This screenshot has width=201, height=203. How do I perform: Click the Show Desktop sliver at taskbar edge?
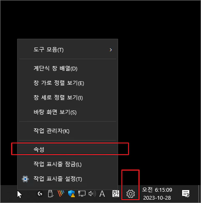(x=199, y=194)
